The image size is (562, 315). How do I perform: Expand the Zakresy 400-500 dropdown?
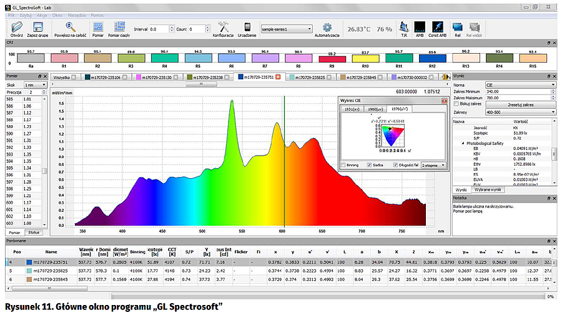point(523,112)
